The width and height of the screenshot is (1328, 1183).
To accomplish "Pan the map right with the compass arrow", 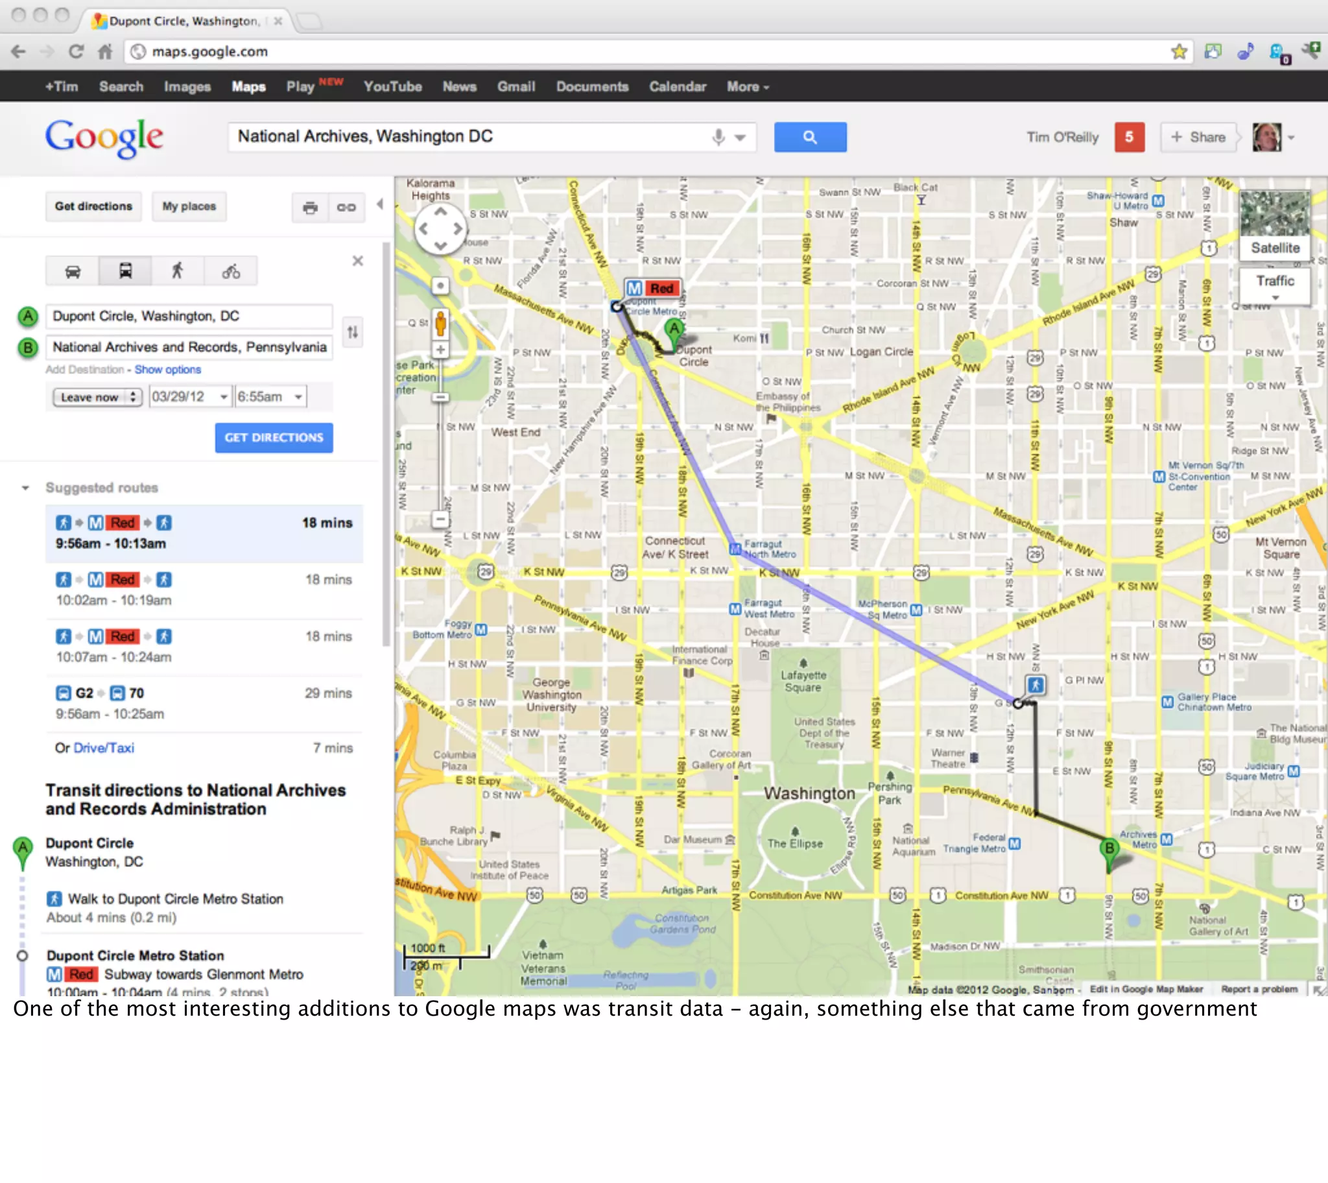I will coord(458,229).
